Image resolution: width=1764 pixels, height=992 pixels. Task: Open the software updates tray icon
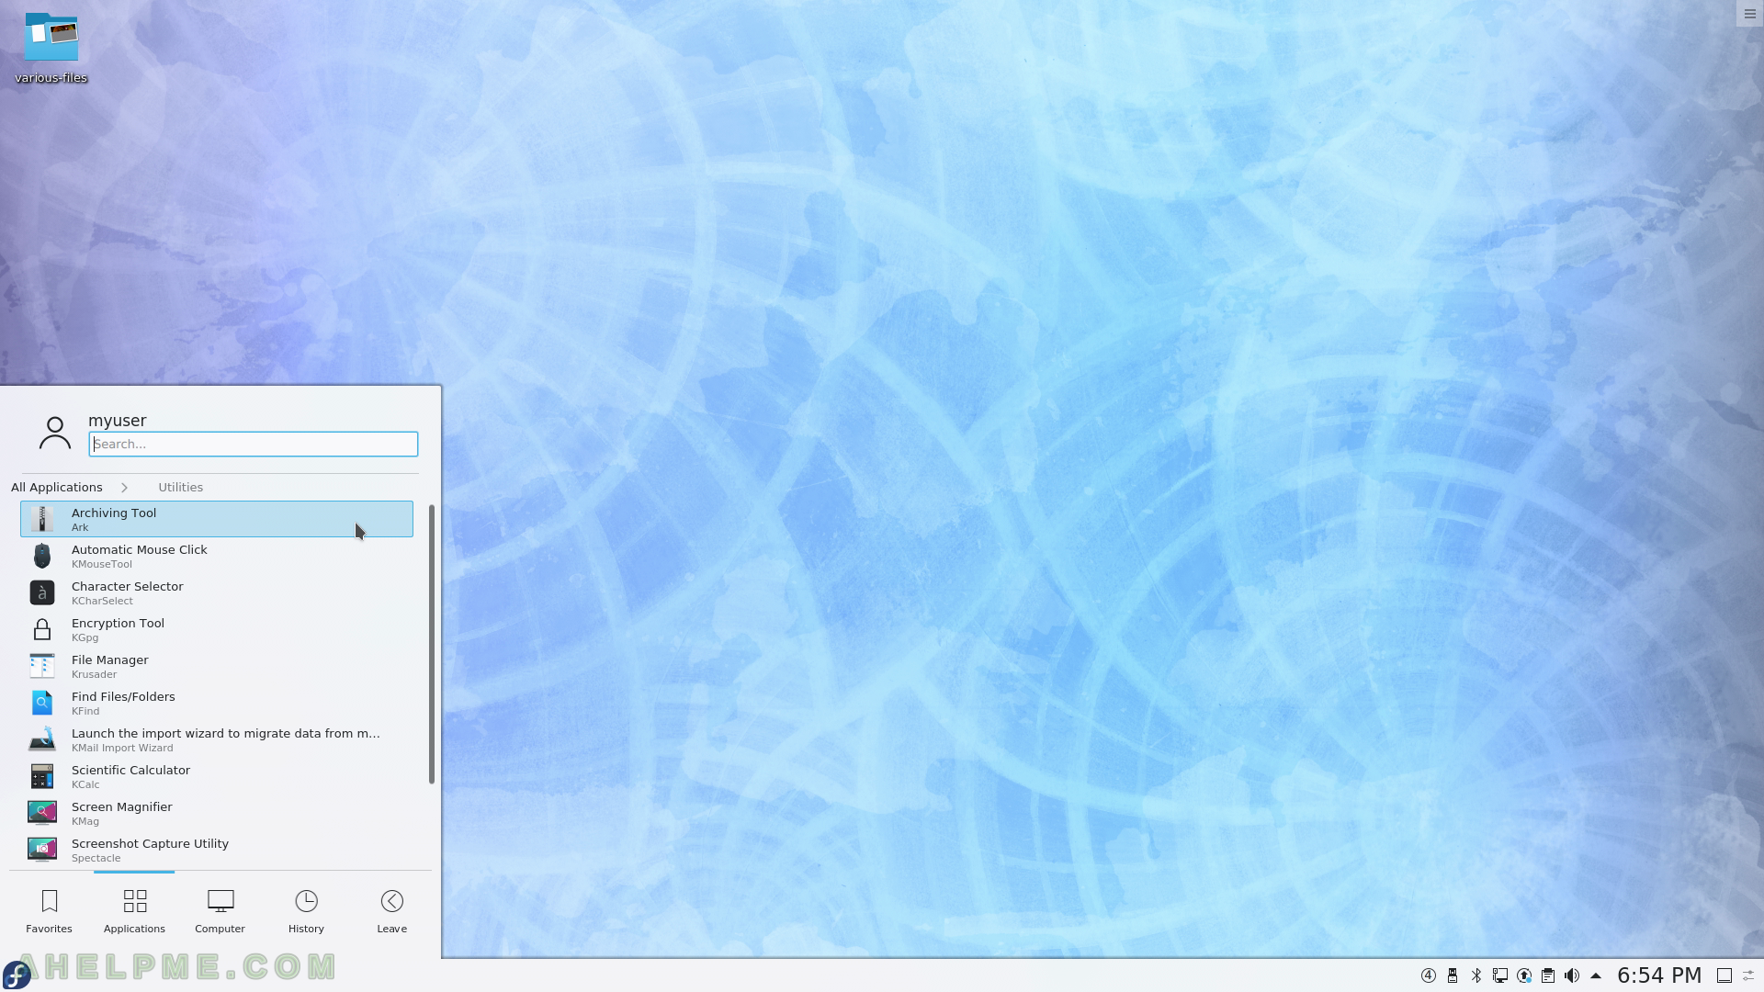pos(1524,975)
